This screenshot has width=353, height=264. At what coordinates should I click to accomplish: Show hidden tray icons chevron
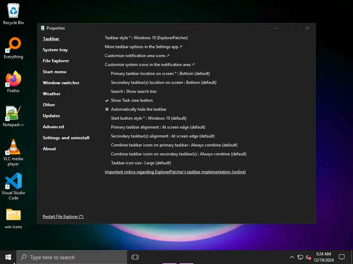point(292,257)
